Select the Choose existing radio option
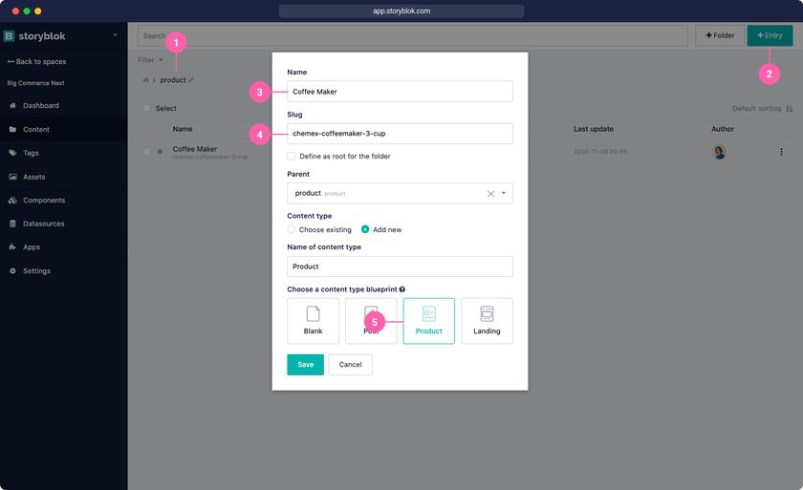 coord(291,229)
